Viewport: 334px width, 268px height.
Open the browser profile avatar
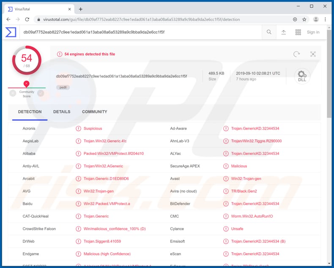tap(316, 19)
